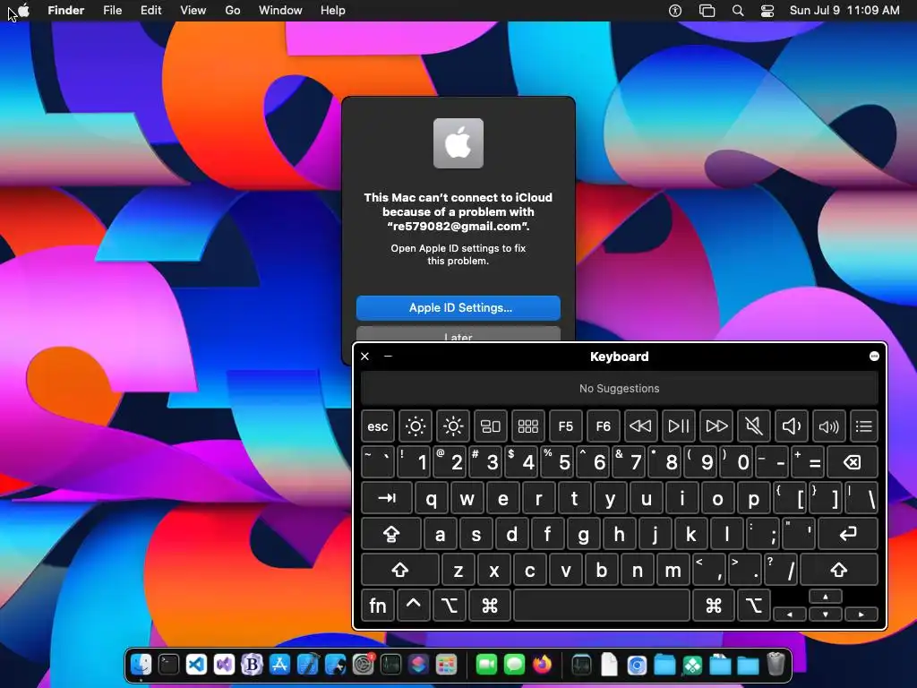Image resolution: width=917 pixels, height=688 pixels.
Task: Open the Help menu
Action: click(333, 11)
